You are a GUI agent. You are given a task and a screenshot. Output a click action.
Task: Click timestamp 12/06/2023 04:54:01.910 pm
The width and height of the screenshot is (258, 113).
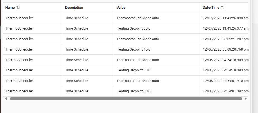(226, 81)
